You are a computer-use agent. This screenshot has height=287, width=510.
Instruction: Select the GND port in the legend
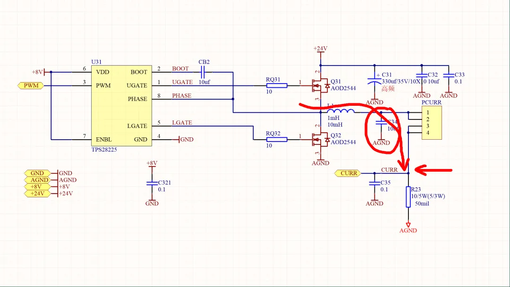[37, 173]
